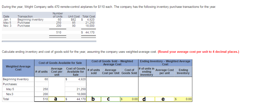Click the Weighted Average Cost header cell
Screen dimensions: 268x111
[18, 68]
